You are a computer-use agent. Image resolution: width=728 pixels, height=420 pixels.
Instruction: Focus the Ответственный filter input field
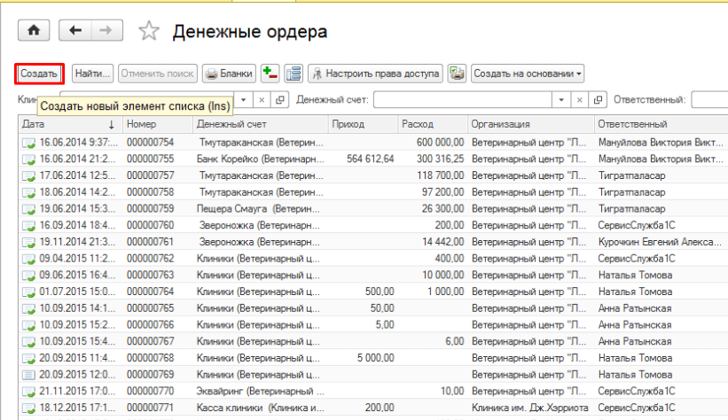(709, 100)
